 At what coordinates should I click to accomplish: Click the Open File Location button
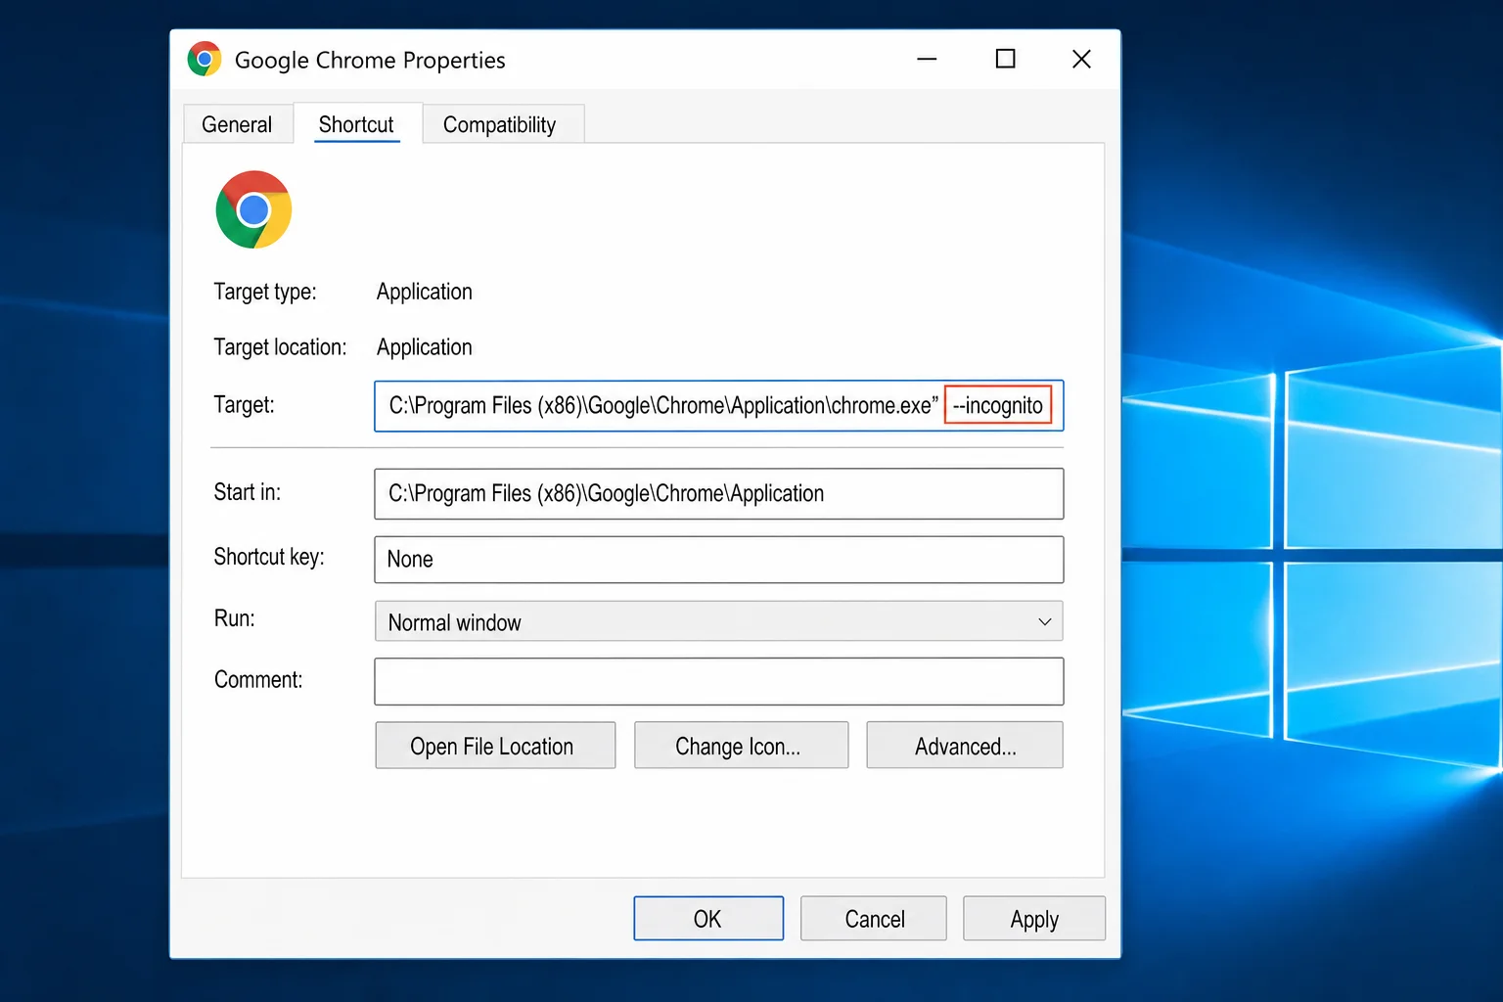coord(495,746)
